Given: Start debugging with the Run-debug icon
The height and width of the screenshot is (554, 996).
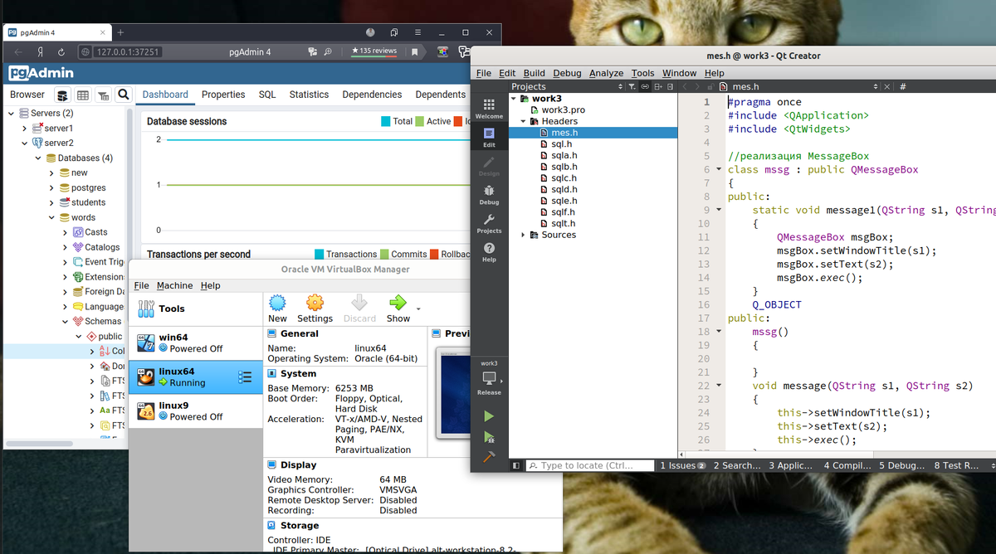Looking at the screenshot, I should tap(489, 436).
